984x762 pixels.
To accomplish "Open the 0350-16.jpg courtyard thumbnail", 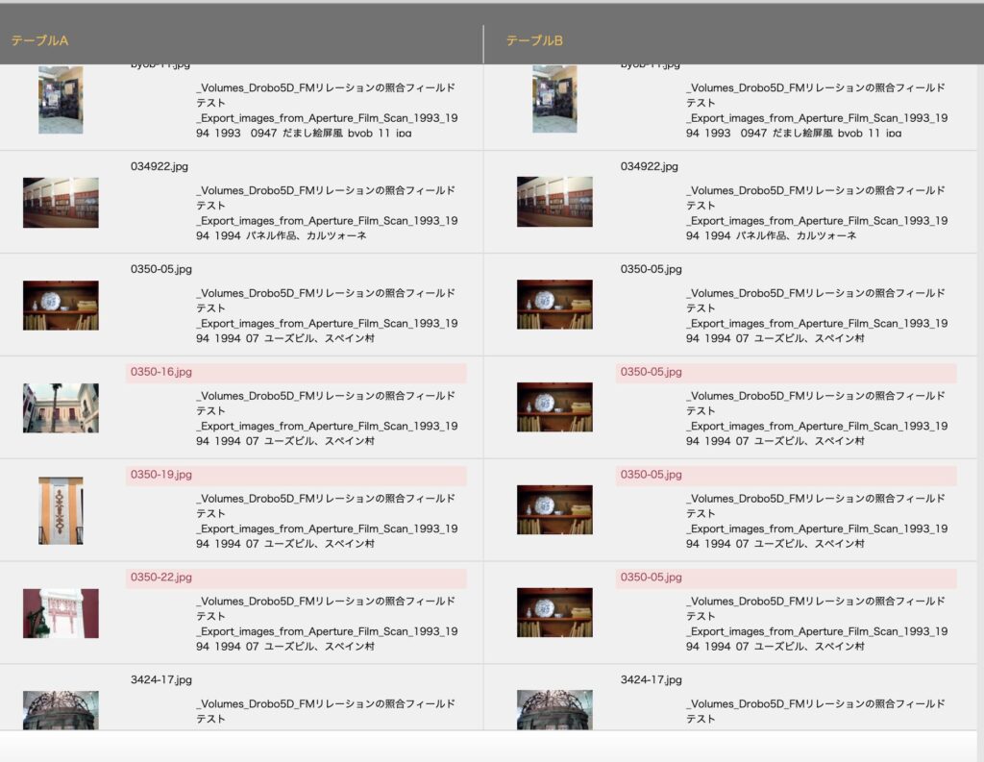I will click(61, 407).
